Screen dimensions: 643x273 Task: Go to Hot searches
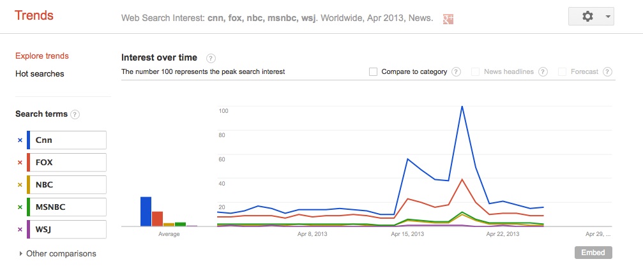pos(40,74)
